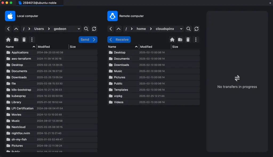
Task: Open a new tab with plus button
Action: point(270,3)
